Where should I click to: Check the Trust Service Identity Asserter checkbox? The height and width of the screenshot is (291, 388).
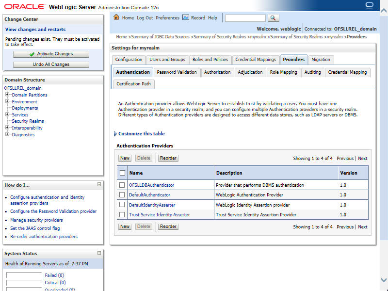pyautogui.click(x=122, y=214)
